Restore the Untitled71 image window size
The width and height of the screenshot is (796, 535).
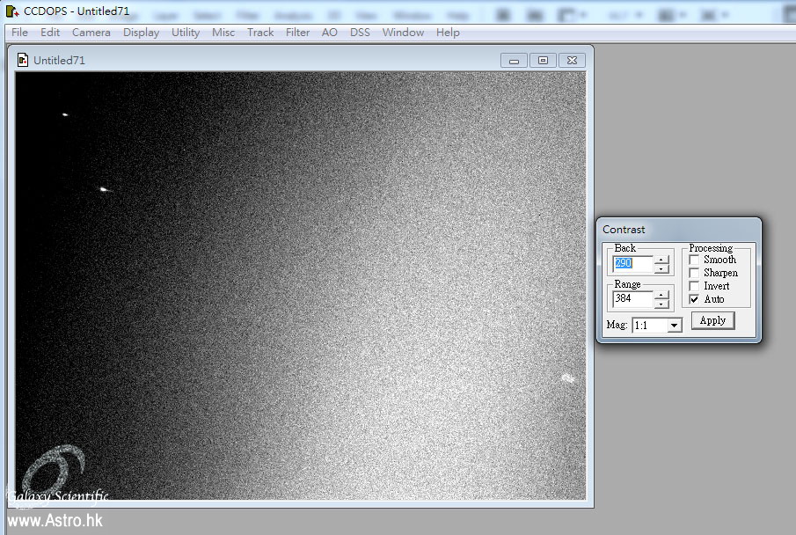[x=543, y=60]
